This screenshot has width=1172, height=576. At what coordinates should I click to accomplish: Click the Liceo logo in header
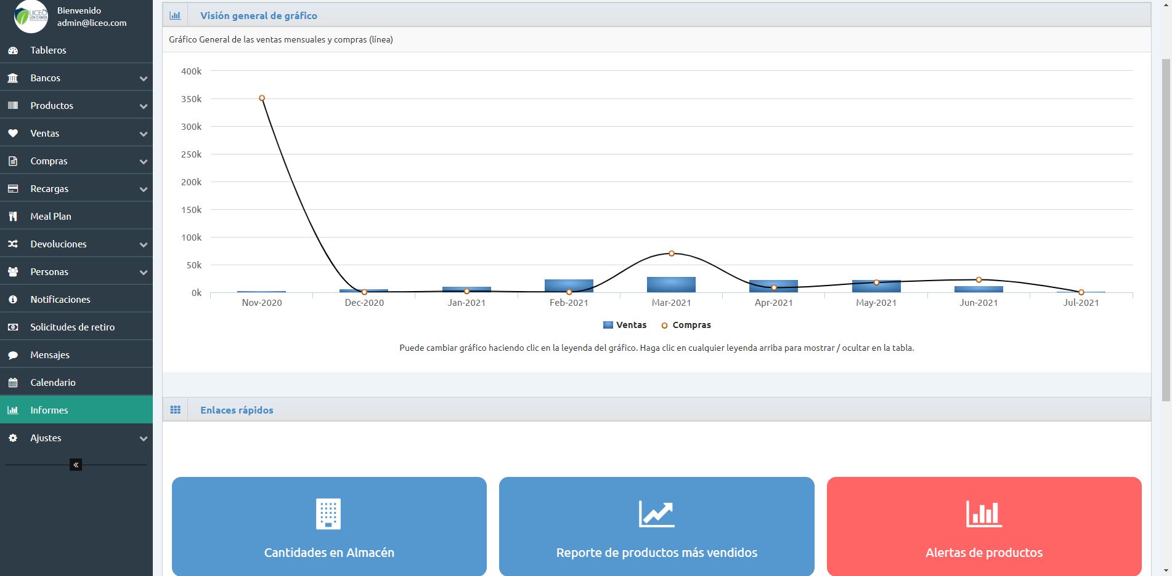(x=31, y=17)
